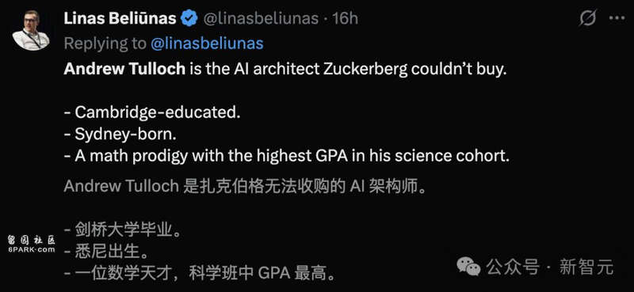Click the '新智元' account name text
The image size is (634, 292).
point(586,267)
